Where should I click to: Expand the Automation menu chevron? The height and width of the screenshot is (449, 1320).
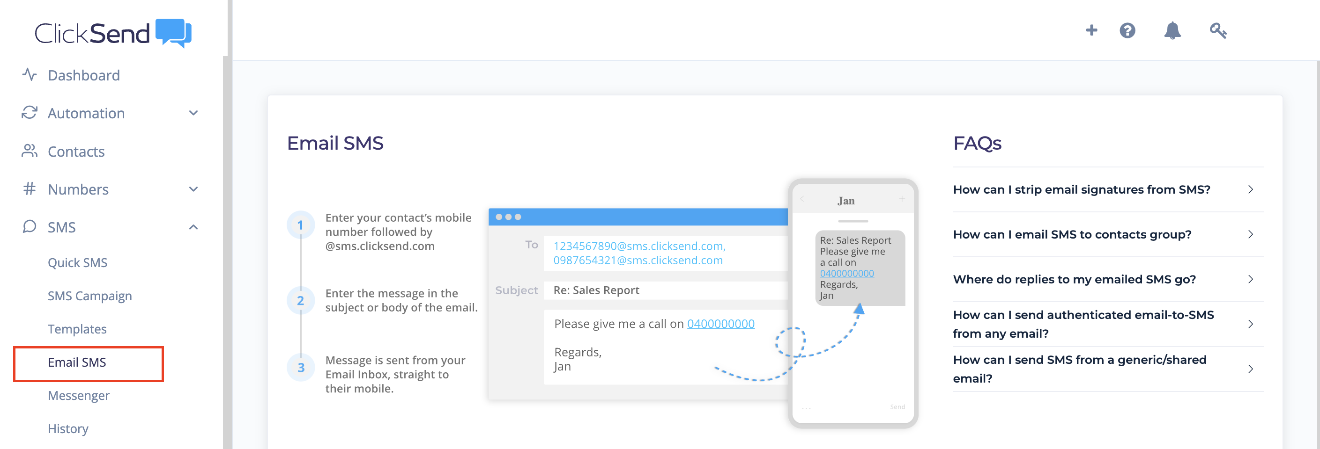click(193, 113)
